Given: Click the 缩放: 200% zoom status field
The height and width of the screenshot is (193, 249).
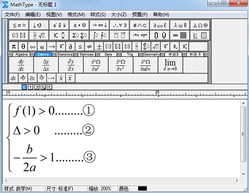Looking at the screenshot, I should (x=102, y=189).
